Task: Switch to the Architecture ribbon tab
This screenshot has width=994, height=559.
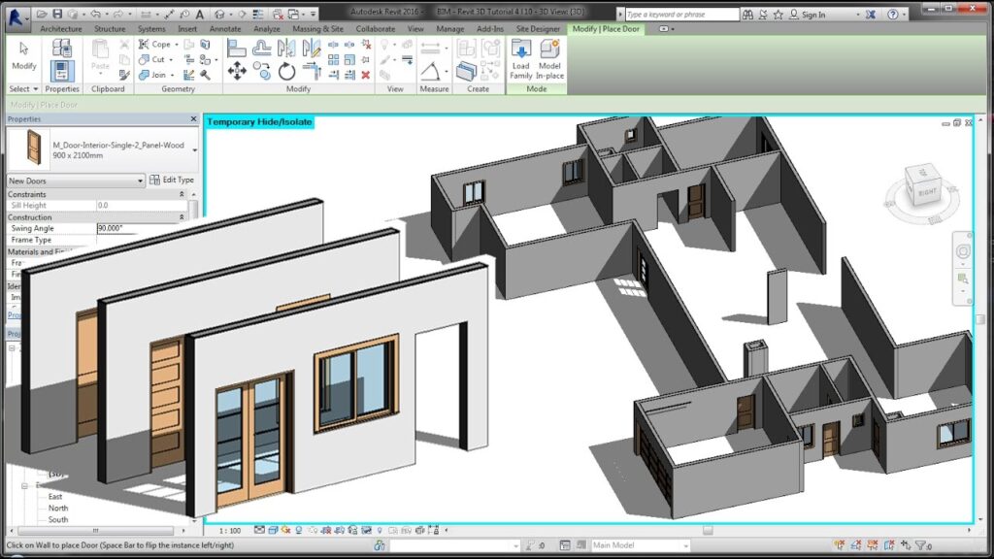Action: (x=60, y=29)
